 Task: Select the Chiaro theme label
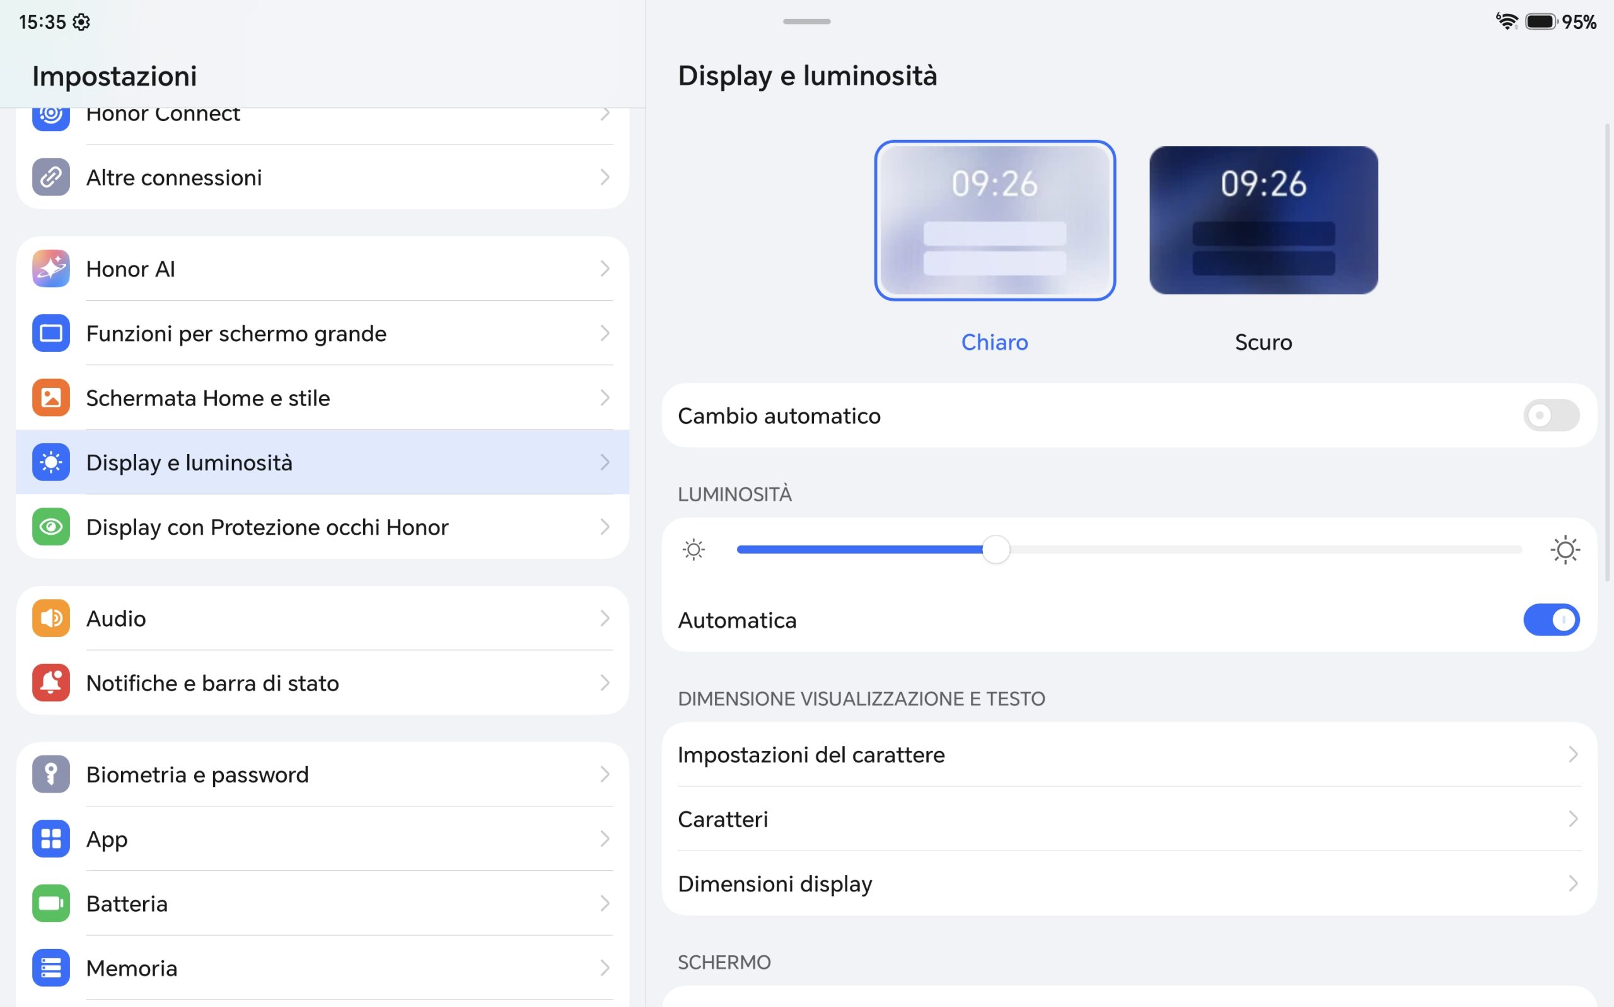[x=994, y=342]
